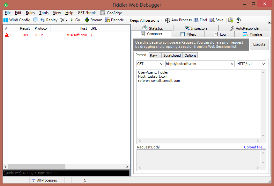This screenshot has width=274, height=186.
Task: Toggle the Filters tab checkbox
Action: pyautogui.click(x=182, y=34)
